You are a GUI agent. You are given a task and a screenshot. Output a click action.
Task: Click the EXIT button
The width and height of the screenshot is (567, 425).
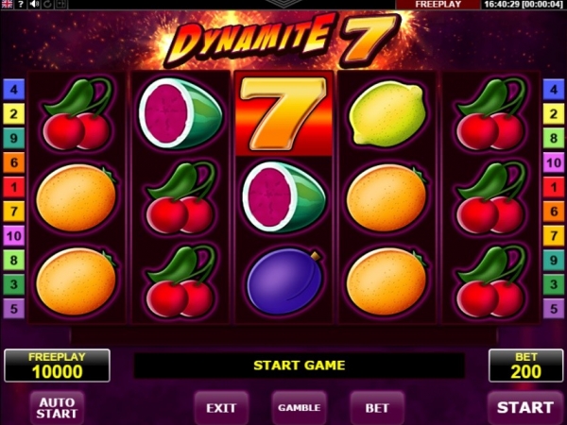click(221, 408)
